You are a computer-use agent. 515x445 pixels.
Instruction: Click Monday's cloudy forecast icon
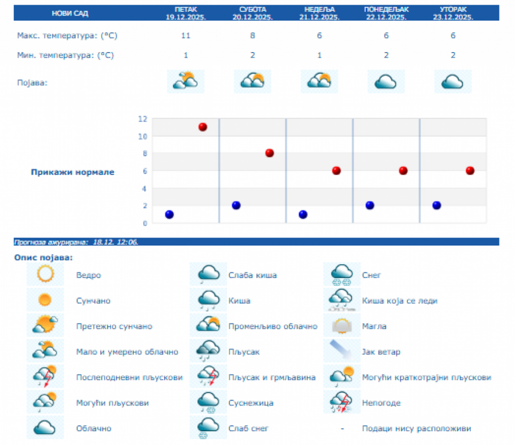click(386, 82)
